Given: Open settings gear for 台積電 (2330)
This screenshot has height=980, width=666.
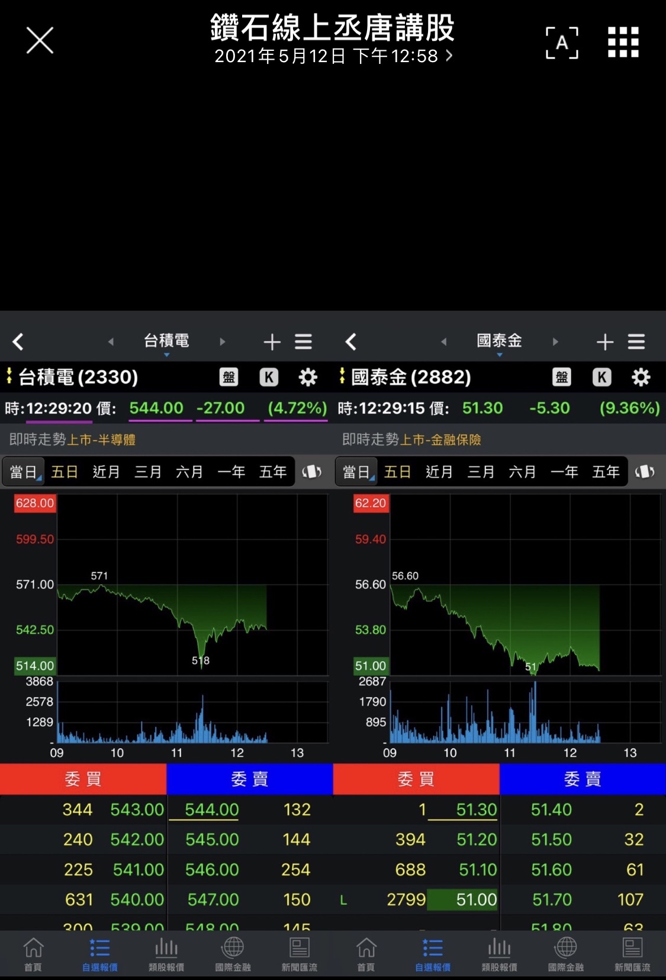Looking at the screenshot, I should (307, 378).
